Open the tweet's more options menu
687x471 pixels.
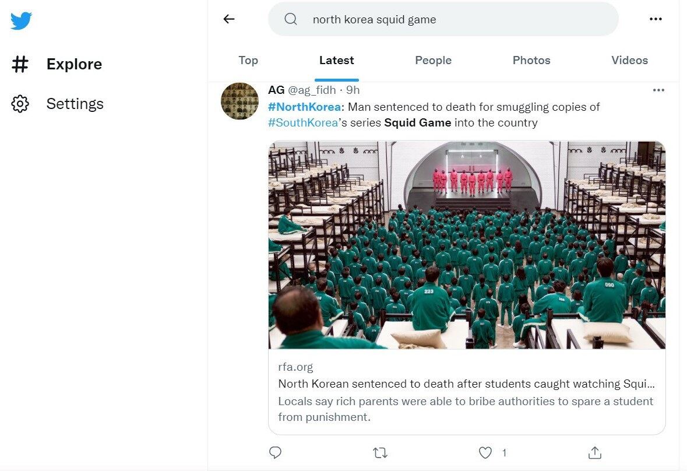coord(658,90)
